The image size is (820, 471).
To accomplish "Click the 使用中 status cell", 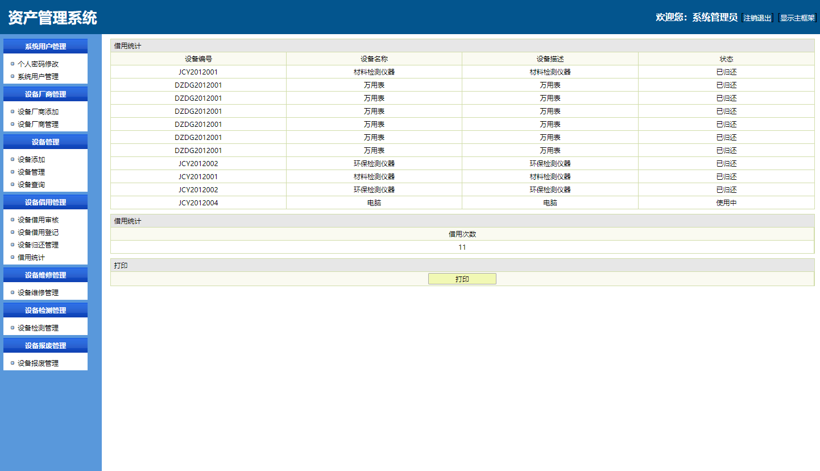I will click(x=726, y=203).
